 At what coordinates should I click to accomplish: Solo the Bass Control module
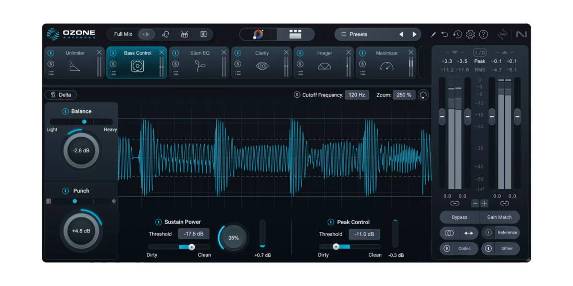(x=113, y=64)
